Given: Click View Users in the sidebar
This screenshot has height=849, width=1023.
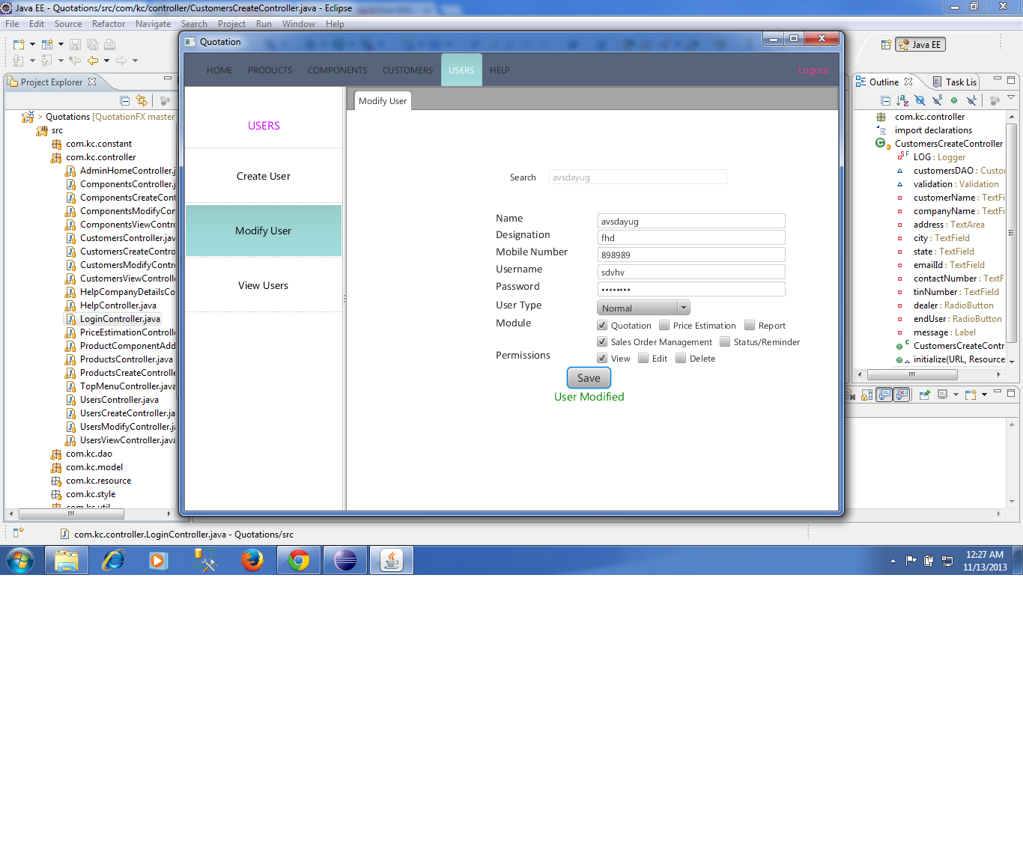Looking at the screenshot, I should pos(264,285).
